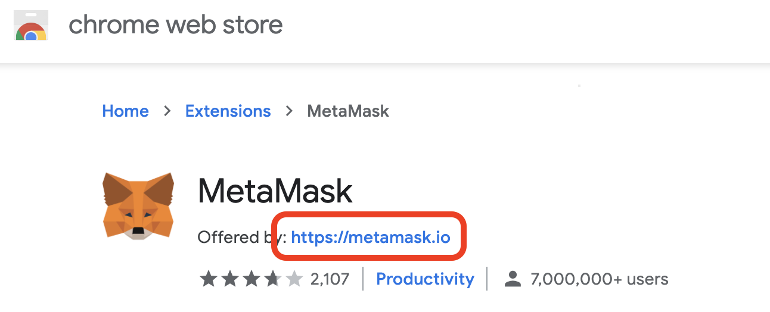The image size is (770, 312).
Task: Select the second rating star
Action: [230, 278]
